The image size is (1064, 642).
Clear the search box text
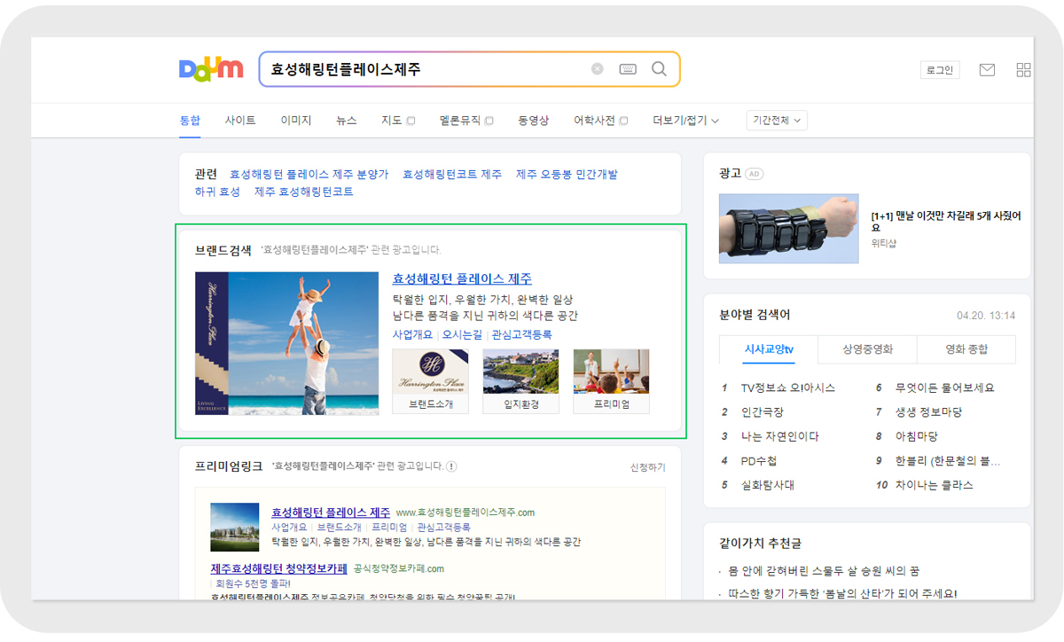pyautogui.click(x=598, y=69)
